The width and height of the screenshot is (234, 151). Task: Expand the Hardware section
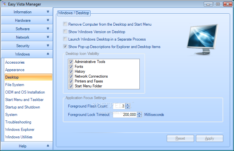pyautogui.click(x=27, y=20)
